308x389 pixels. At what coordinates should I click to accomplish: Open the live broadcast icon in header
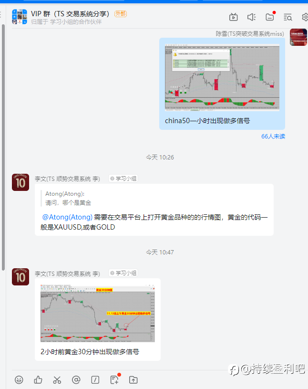click(234, 17)
